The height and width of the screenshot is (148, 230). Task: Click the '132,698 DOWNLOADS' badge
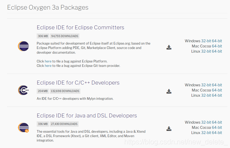click(65, 91)
